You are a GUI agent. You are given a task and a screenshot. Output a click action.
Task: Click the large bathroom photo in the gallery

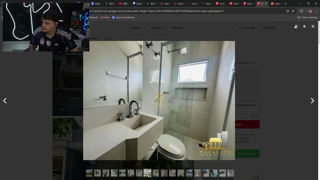point(159,100)
